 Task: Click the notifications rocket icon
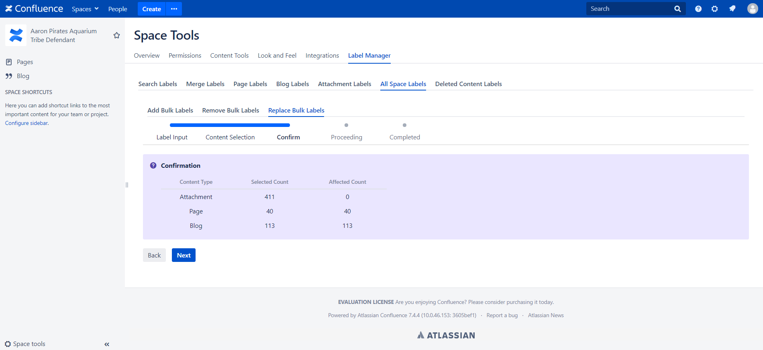pos(732,9)
